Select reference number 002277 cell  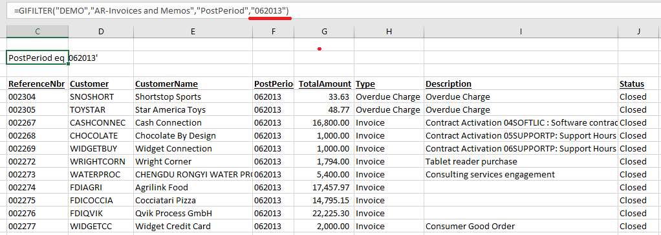(38, 226)
